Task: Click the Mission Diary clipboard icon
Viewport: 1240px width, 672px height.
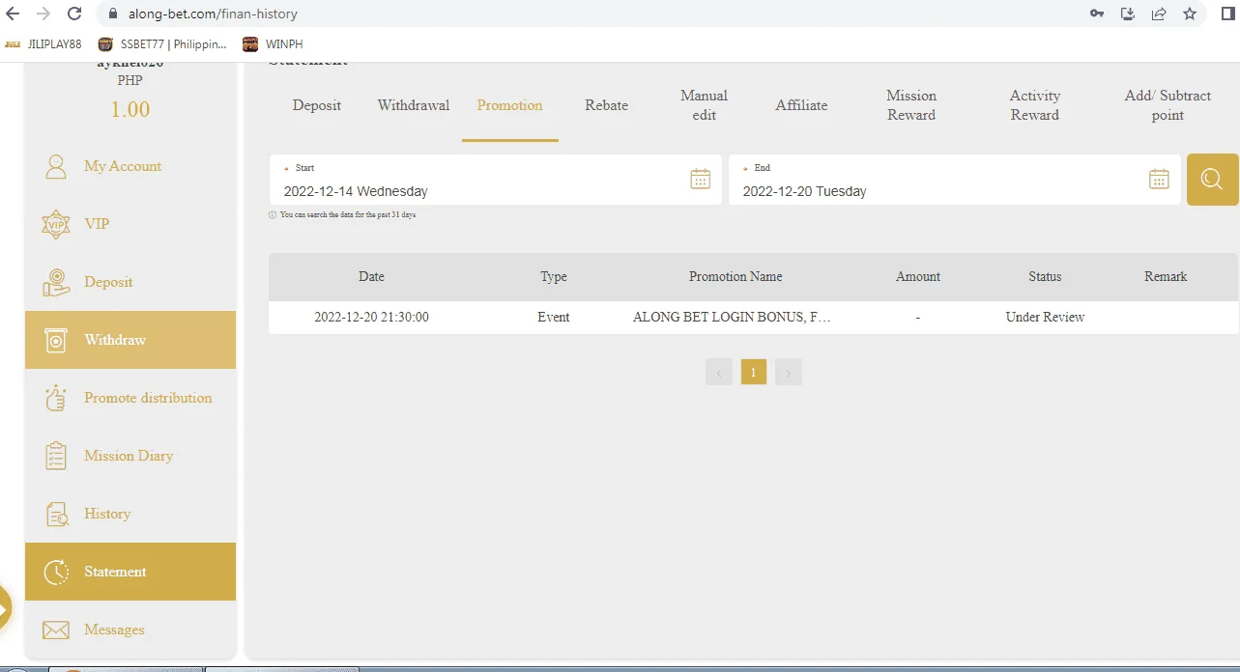Action: click(56, 456)
